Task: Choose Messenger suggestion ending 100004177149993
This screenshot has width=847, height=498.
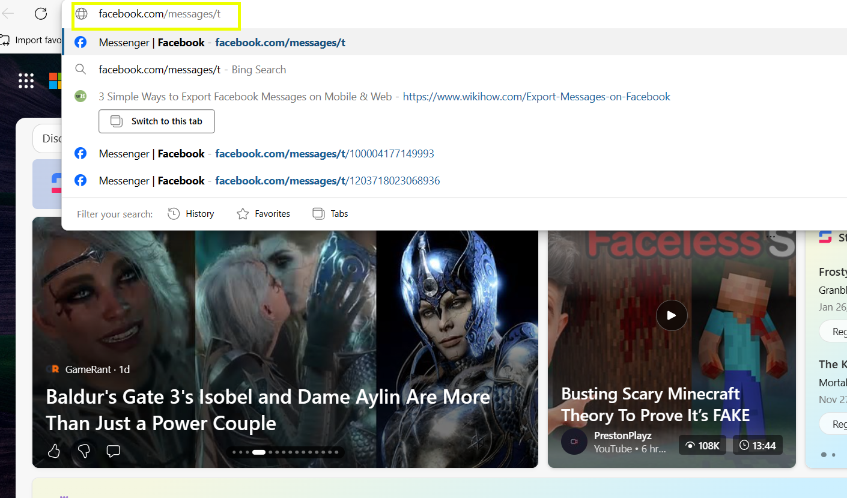Action: pos(454,154)
